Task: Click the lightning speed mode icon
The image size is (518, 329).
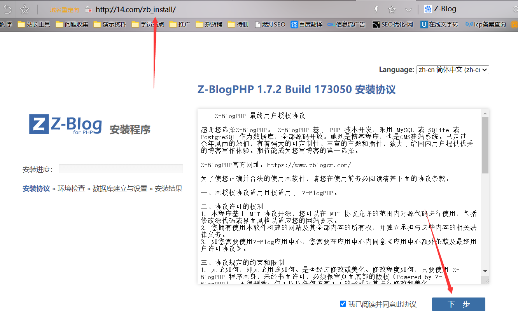Action: coord(376,9)
